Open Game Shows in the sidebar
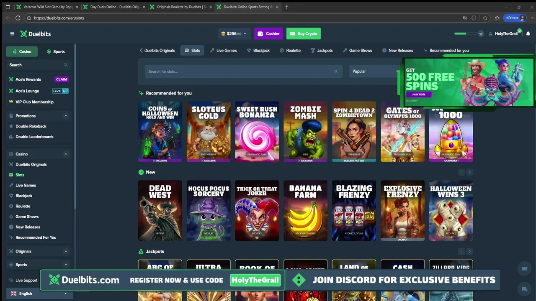536x301 pixels. pos(27,217)
